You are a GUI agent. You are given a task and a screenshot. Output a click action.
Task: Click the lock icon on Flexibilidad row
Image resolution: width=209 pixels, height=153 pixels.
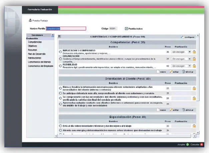click(194, 66)
